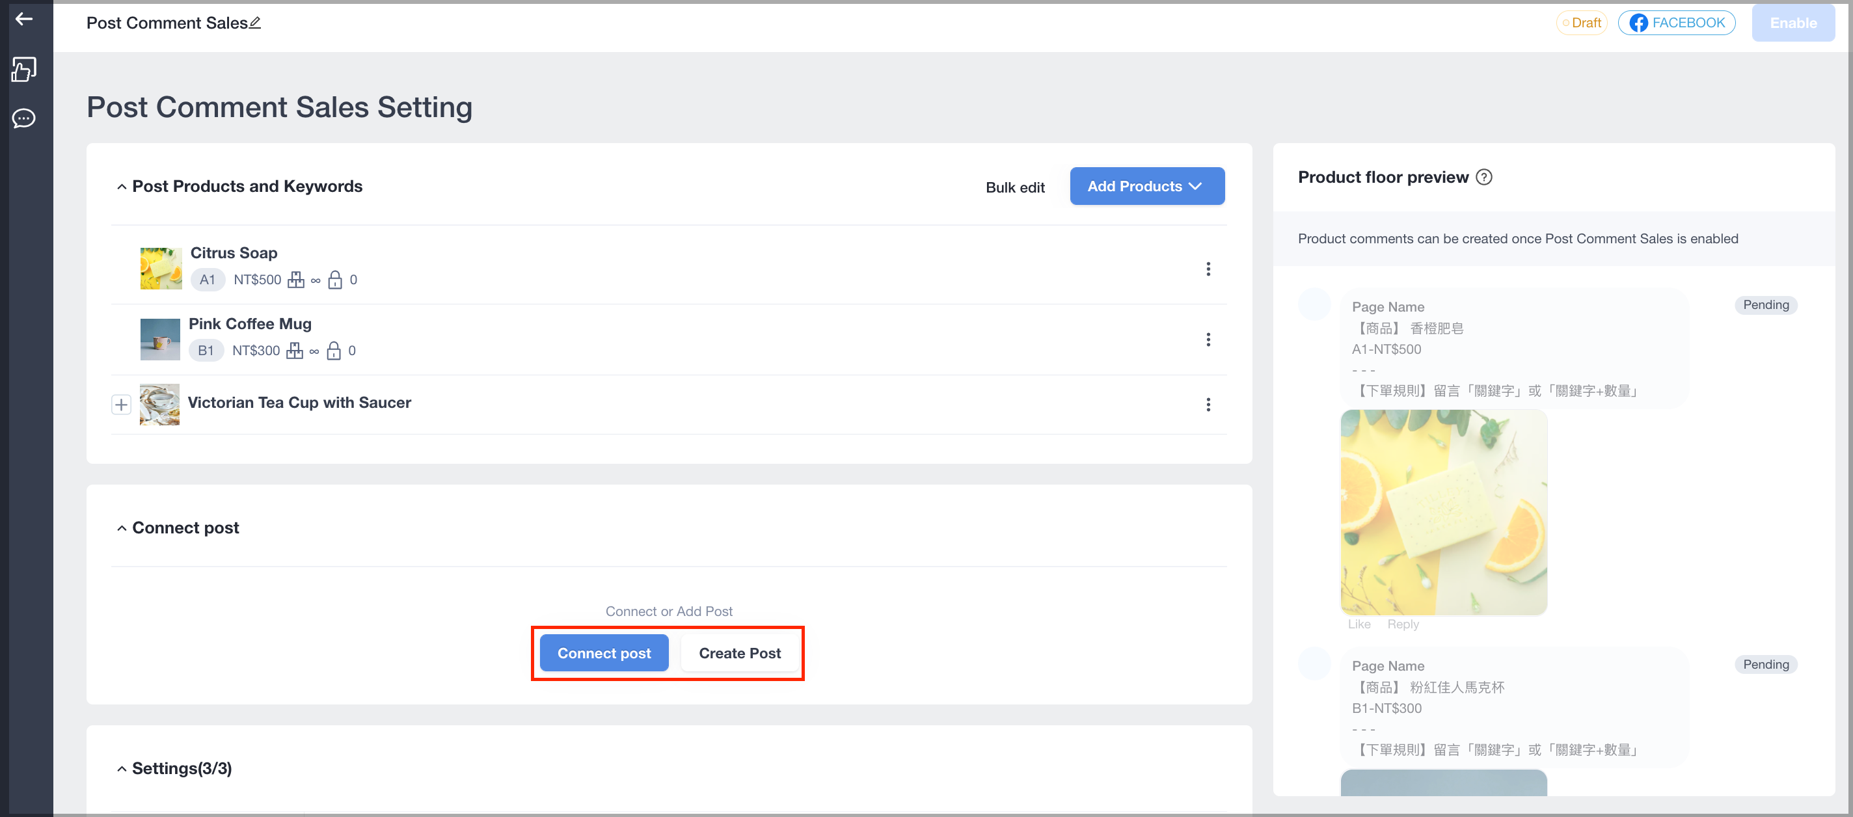
Task: Click the stock icon on Pink Coffee Mug row
Action: 294,351
